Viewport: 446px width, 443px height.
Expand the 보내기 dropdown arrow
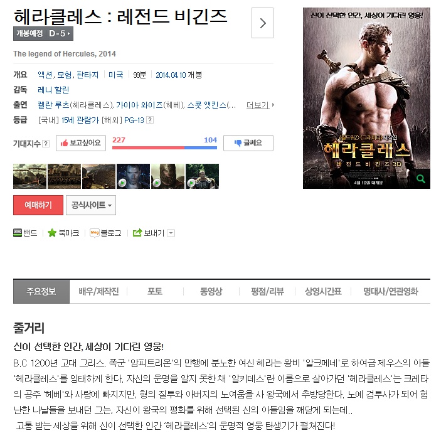(171, 233)
